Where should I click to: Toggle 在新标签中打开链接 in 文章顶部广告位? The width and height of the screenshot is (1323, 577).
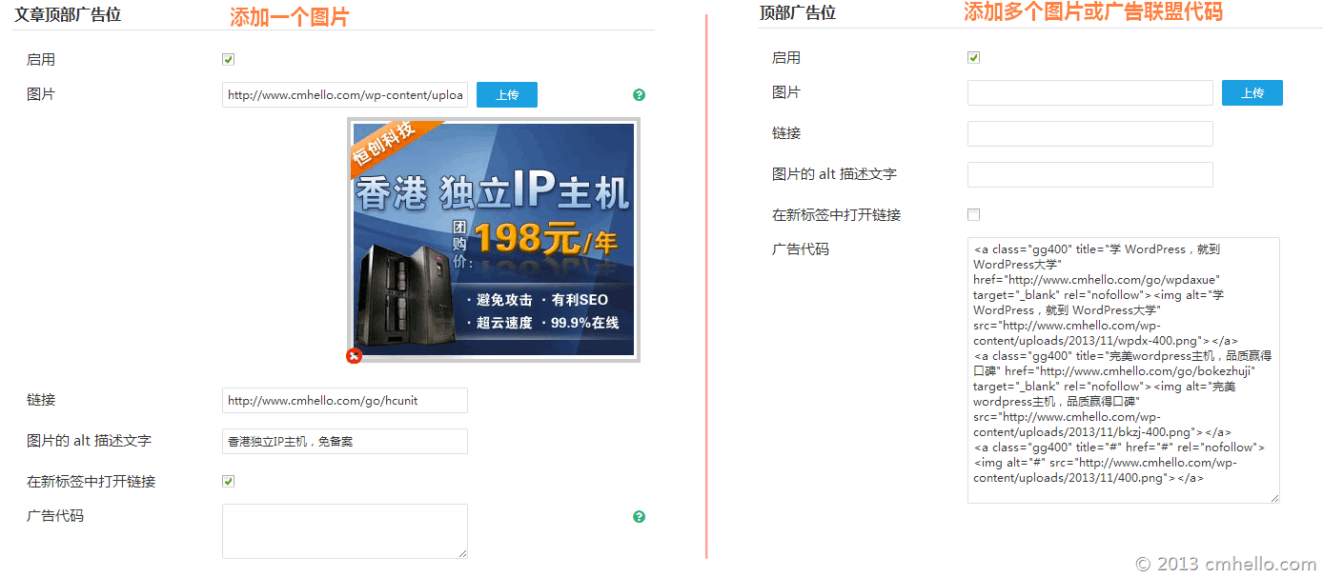click(228, 482)
